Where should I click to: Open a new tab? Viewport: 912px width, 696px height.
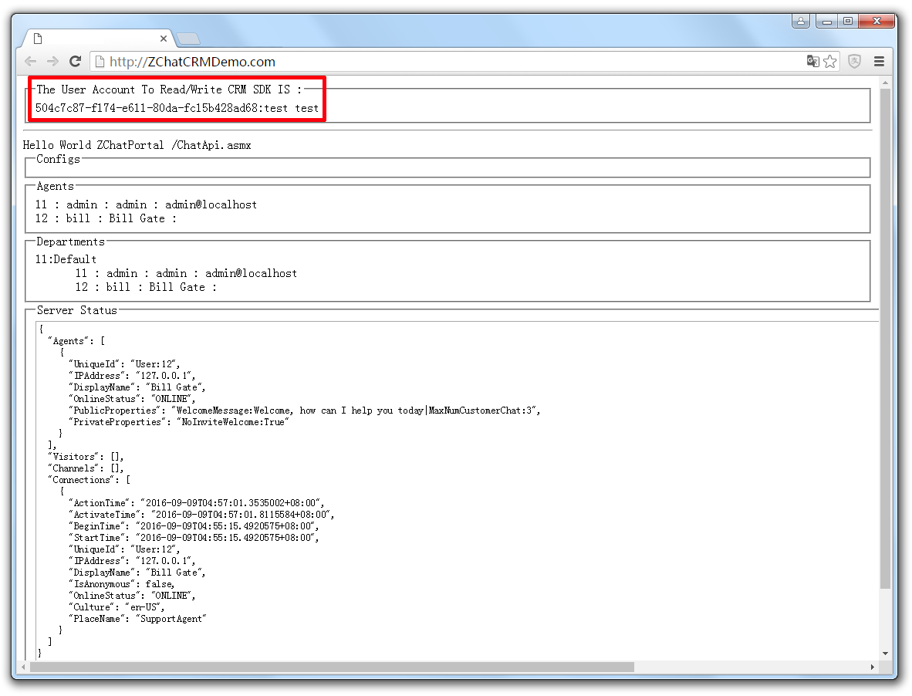(187, 39)
